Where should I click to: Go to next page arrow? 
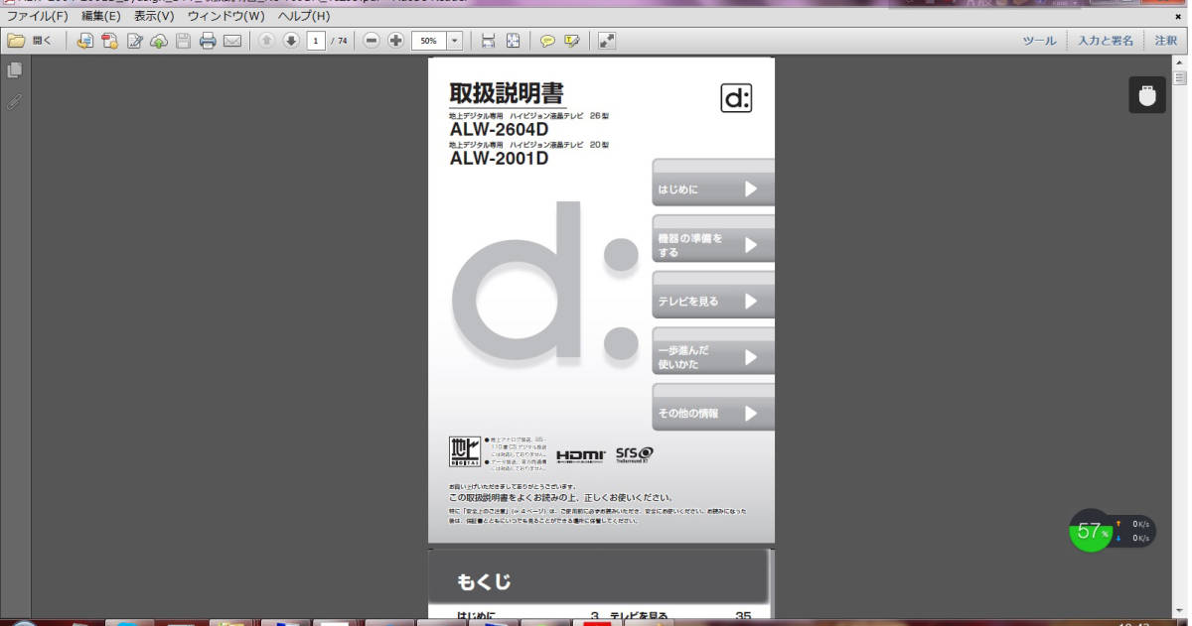pos(291,41)
